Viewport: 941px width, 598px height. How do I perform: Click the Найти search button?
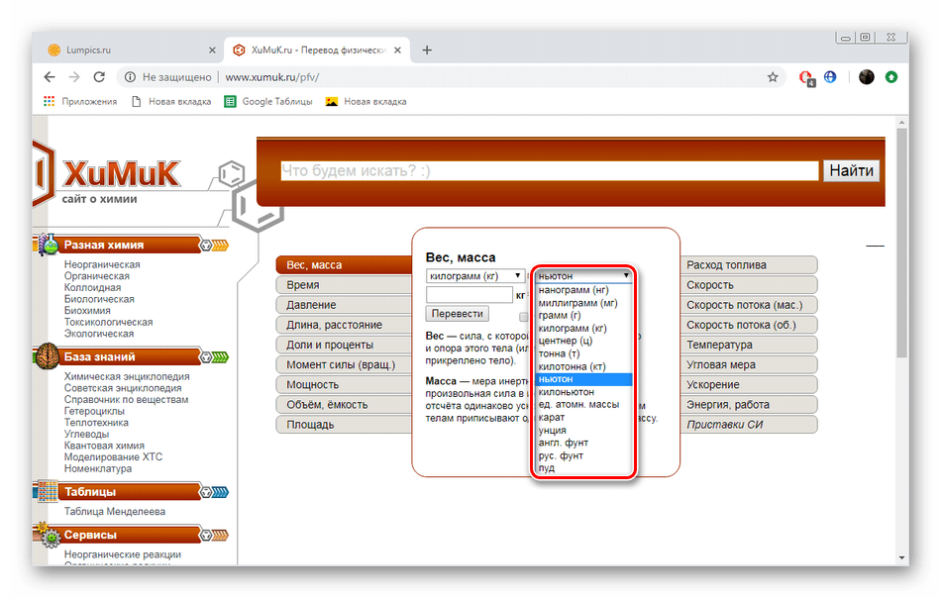point(851,171)
